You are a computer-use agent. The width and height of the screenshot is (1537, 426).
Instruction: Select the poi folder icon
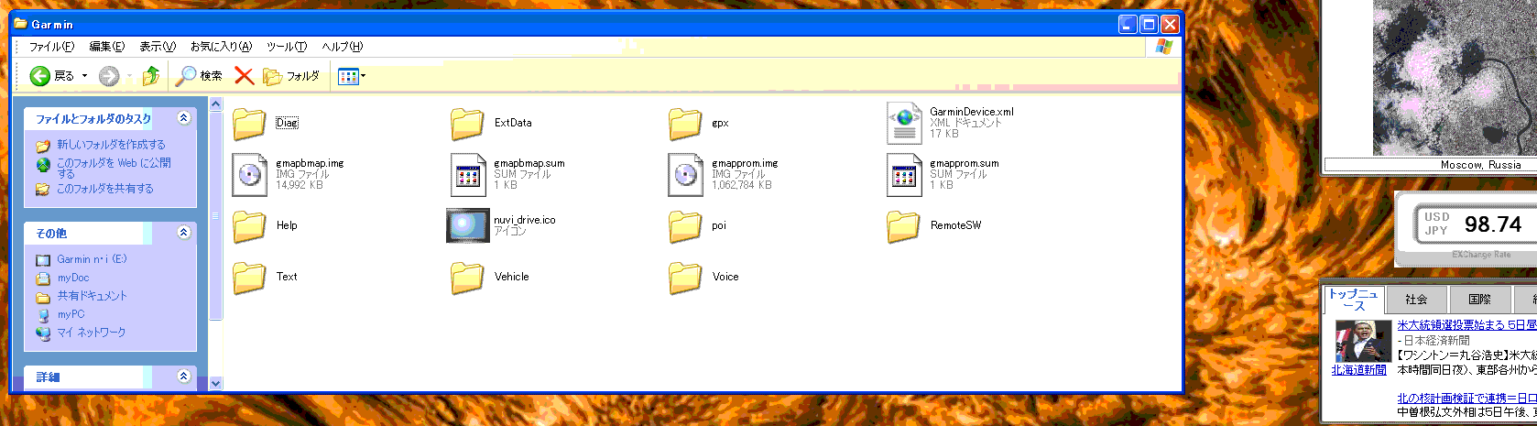pos(684,225)
